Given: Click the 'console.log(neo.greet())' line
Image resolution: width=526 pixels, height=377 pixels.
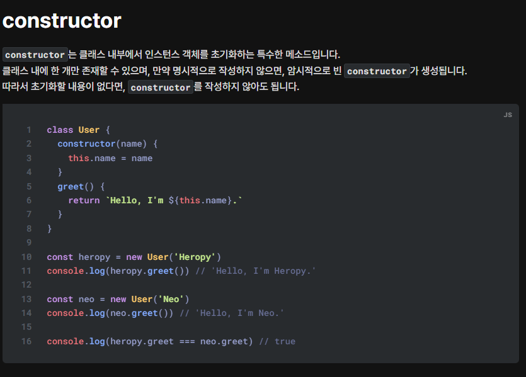Looking at the screenshot, I should 166,313.
